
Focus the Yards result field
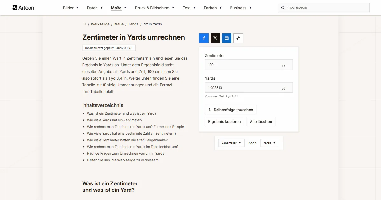tap(249, 88)
